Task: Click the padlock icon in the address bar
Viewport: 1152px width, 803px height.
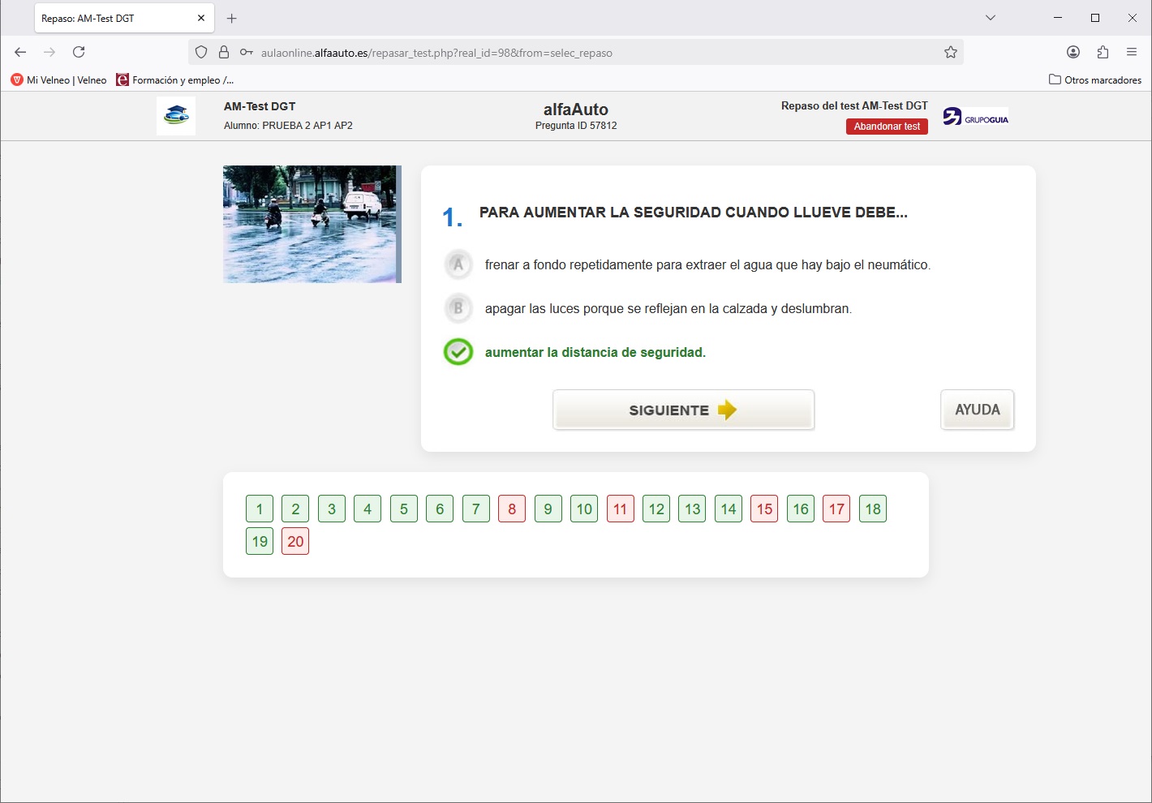Action: point(223,52)
